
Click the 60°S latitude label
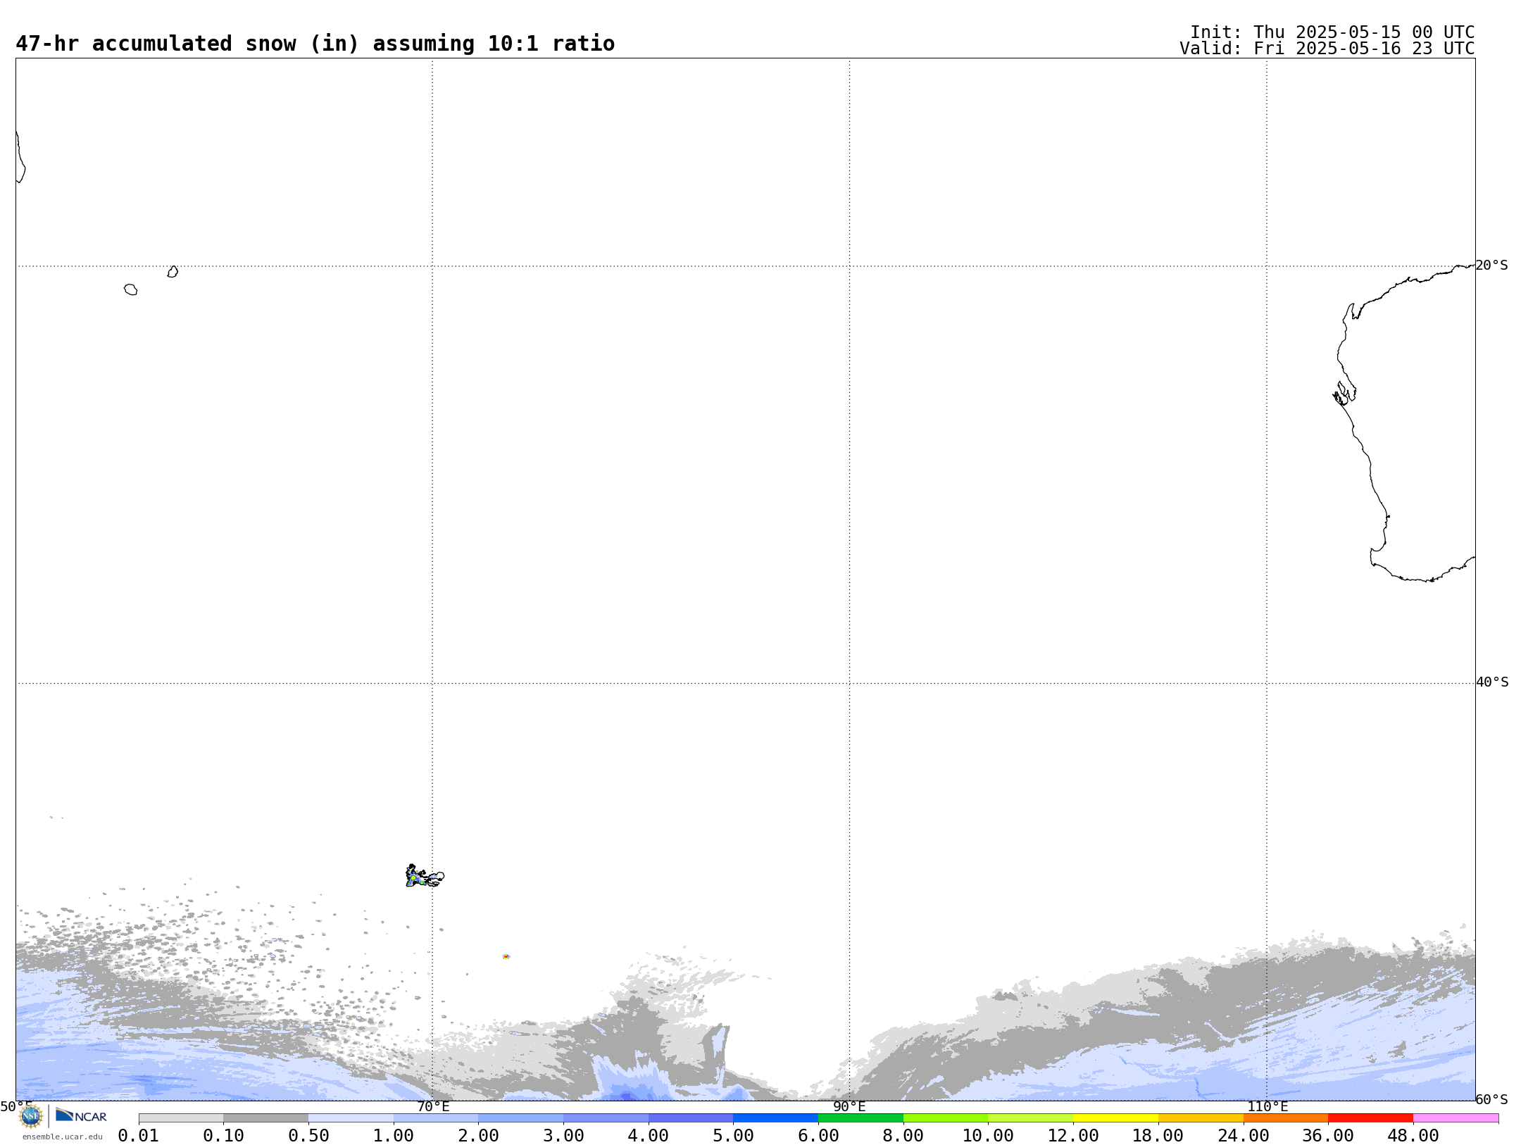pos(1491,1099)
